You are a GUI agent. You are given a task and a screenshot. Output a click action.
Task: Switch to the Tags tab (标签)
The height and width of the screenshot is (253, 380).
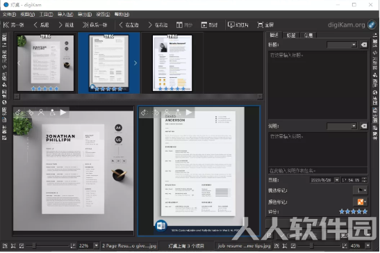coord(291,35)
